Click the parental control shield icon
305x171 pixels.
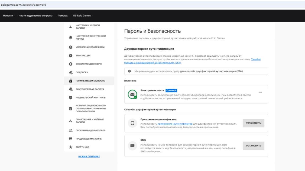70,98
